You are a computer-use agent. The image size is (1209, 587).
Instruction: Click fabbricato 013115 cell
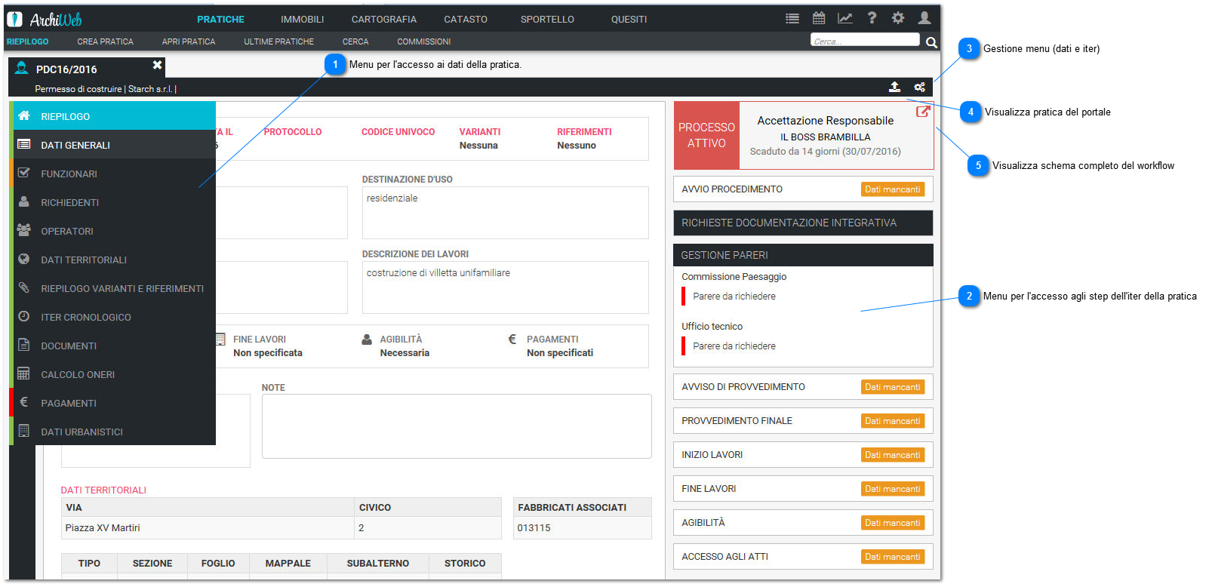pos(582,528)
